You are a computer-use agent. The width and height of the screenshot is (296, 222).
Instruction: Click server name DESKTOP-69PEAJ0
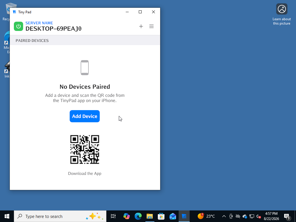(x=53, y=29)
